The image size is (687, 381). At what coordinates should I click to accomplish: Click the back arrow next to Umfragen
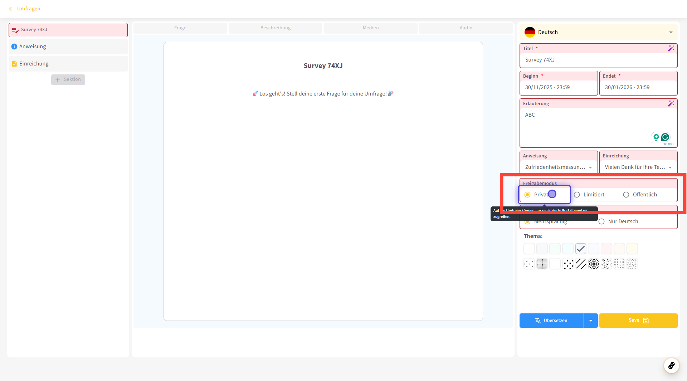coord(10,9)
